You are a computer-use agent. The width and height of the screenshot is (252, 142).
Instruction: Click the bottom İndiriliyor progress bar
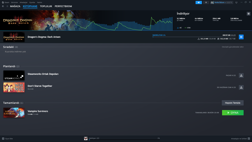pos(124,140)
